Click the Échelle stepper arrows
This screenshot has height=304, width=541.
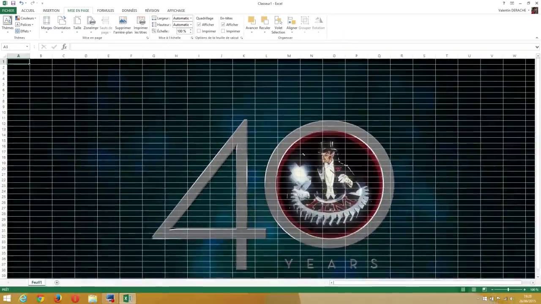tap(191, 31)
